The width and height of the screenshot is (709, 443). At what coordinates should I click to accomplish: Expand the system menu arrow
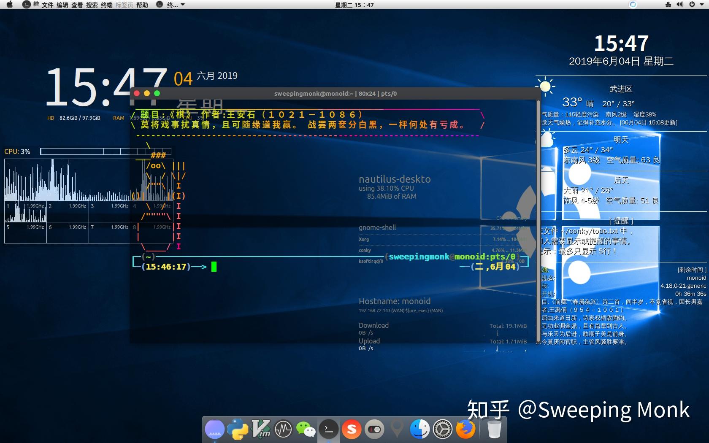coord(702,5)
